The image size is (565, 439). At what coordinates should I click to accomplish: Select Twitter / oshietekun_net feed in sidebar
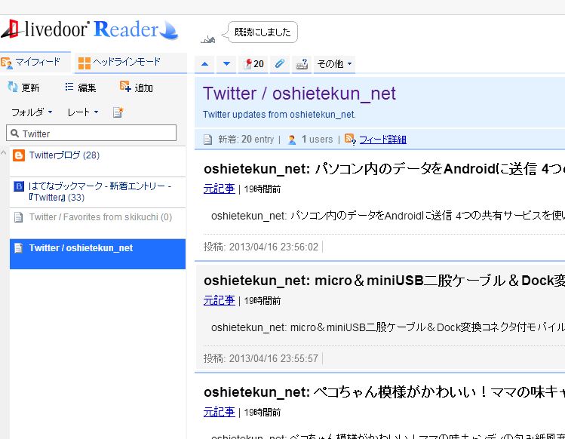pos(97,253)
